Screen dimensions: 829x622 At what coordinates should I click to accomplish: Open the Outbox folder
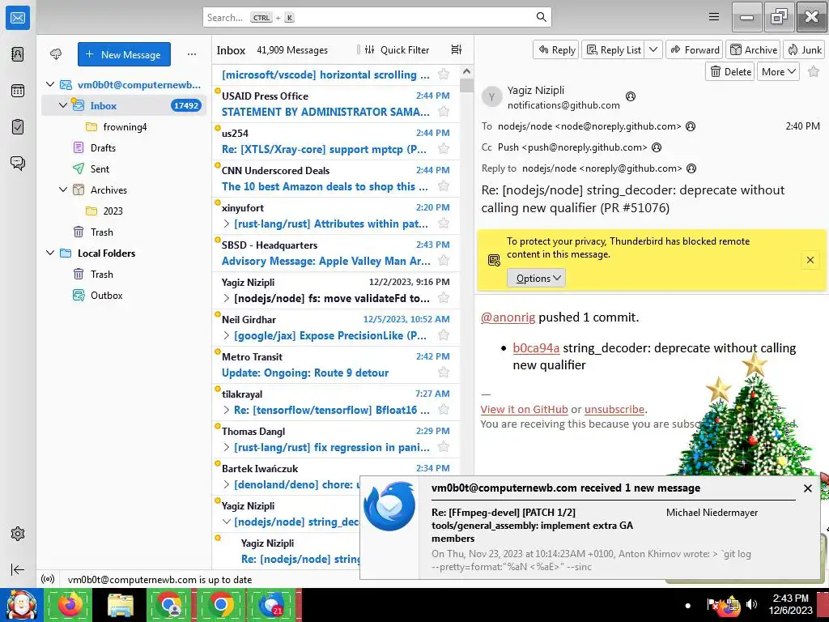click(107, 295)
